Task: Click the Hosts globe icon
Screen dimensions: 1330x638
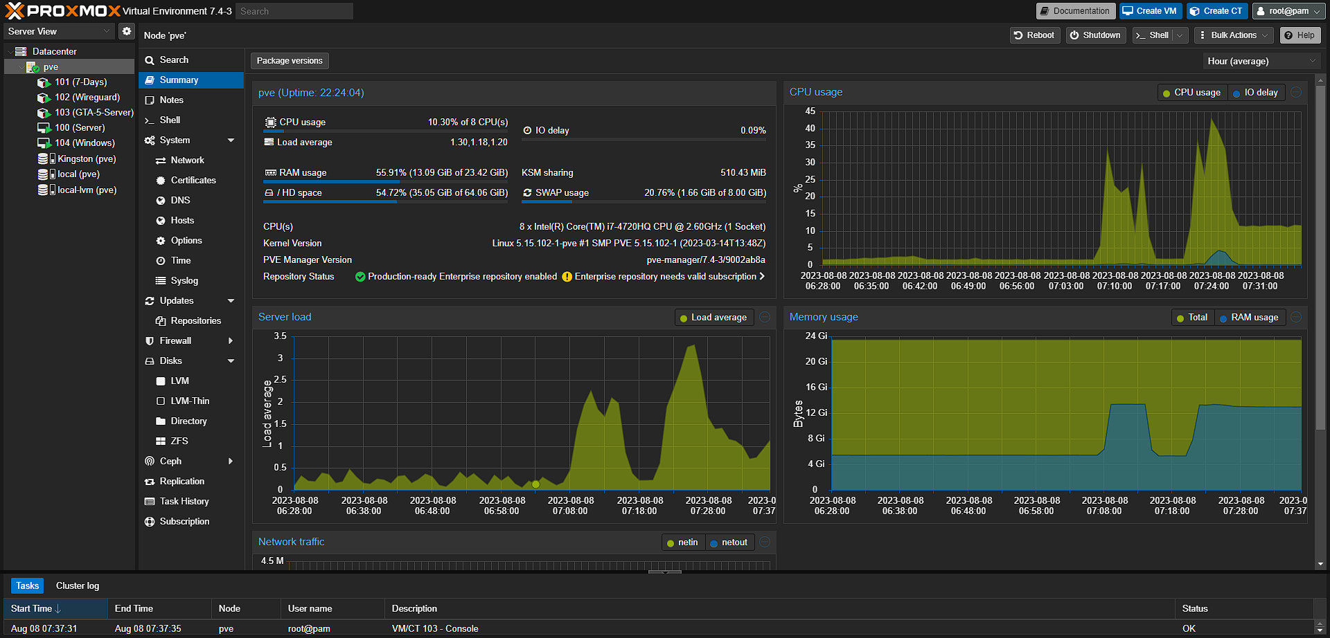Action: 160,221
